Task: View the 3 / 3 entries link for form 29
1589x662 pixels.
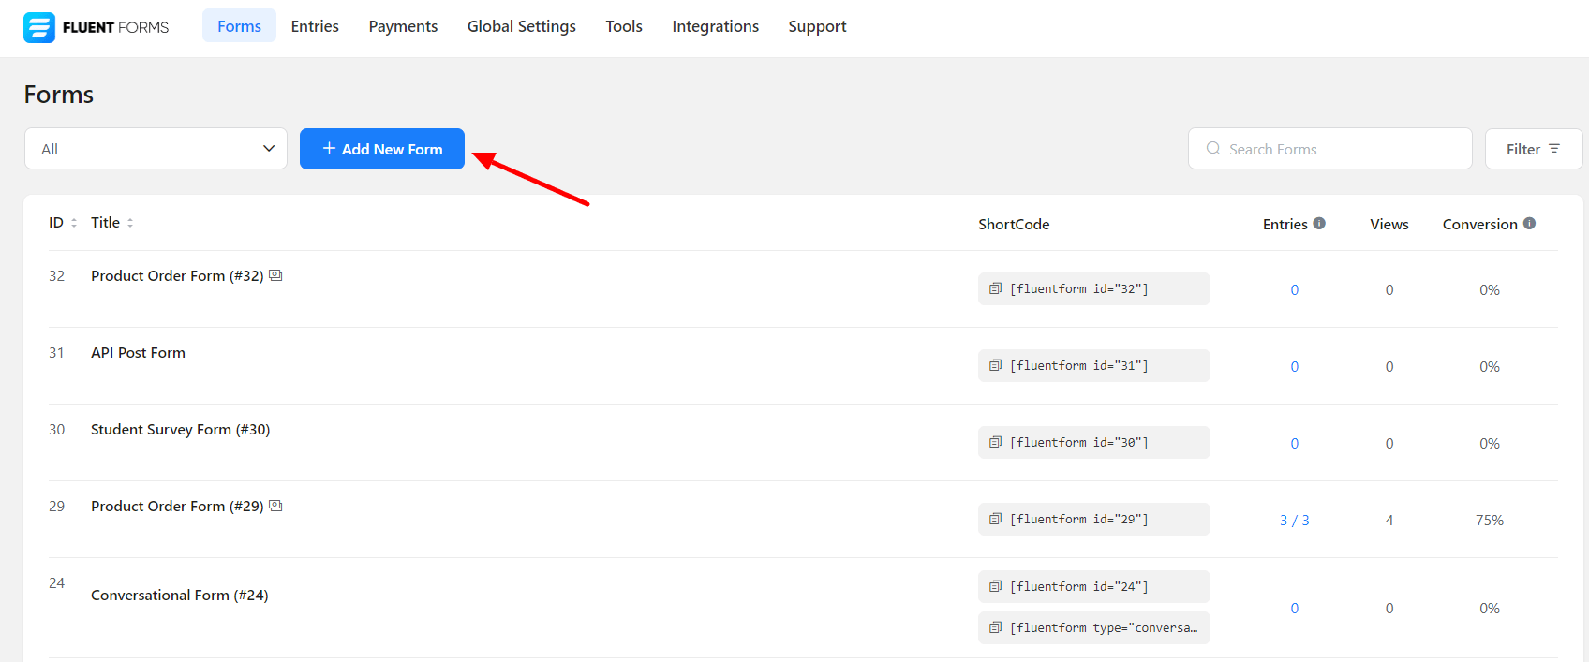Action: (x=1294, y=520)
